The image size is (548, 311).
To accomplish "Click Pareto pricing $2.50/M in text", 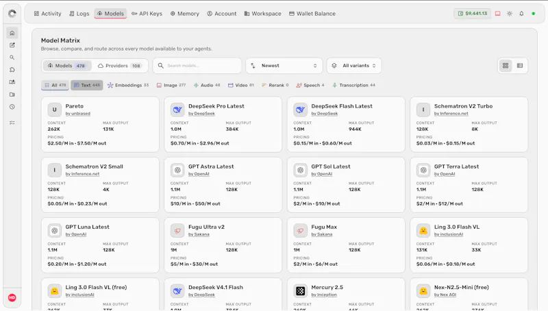I will pyautogui.click(x=60, y=143).
